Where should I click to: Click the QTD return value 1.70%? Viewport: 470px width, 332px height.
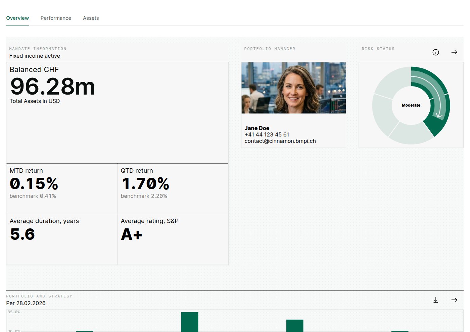point(145,184)
